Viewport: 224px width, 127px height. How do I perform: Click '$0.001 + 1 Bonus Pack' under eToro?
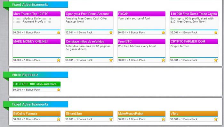pos(184,119)
